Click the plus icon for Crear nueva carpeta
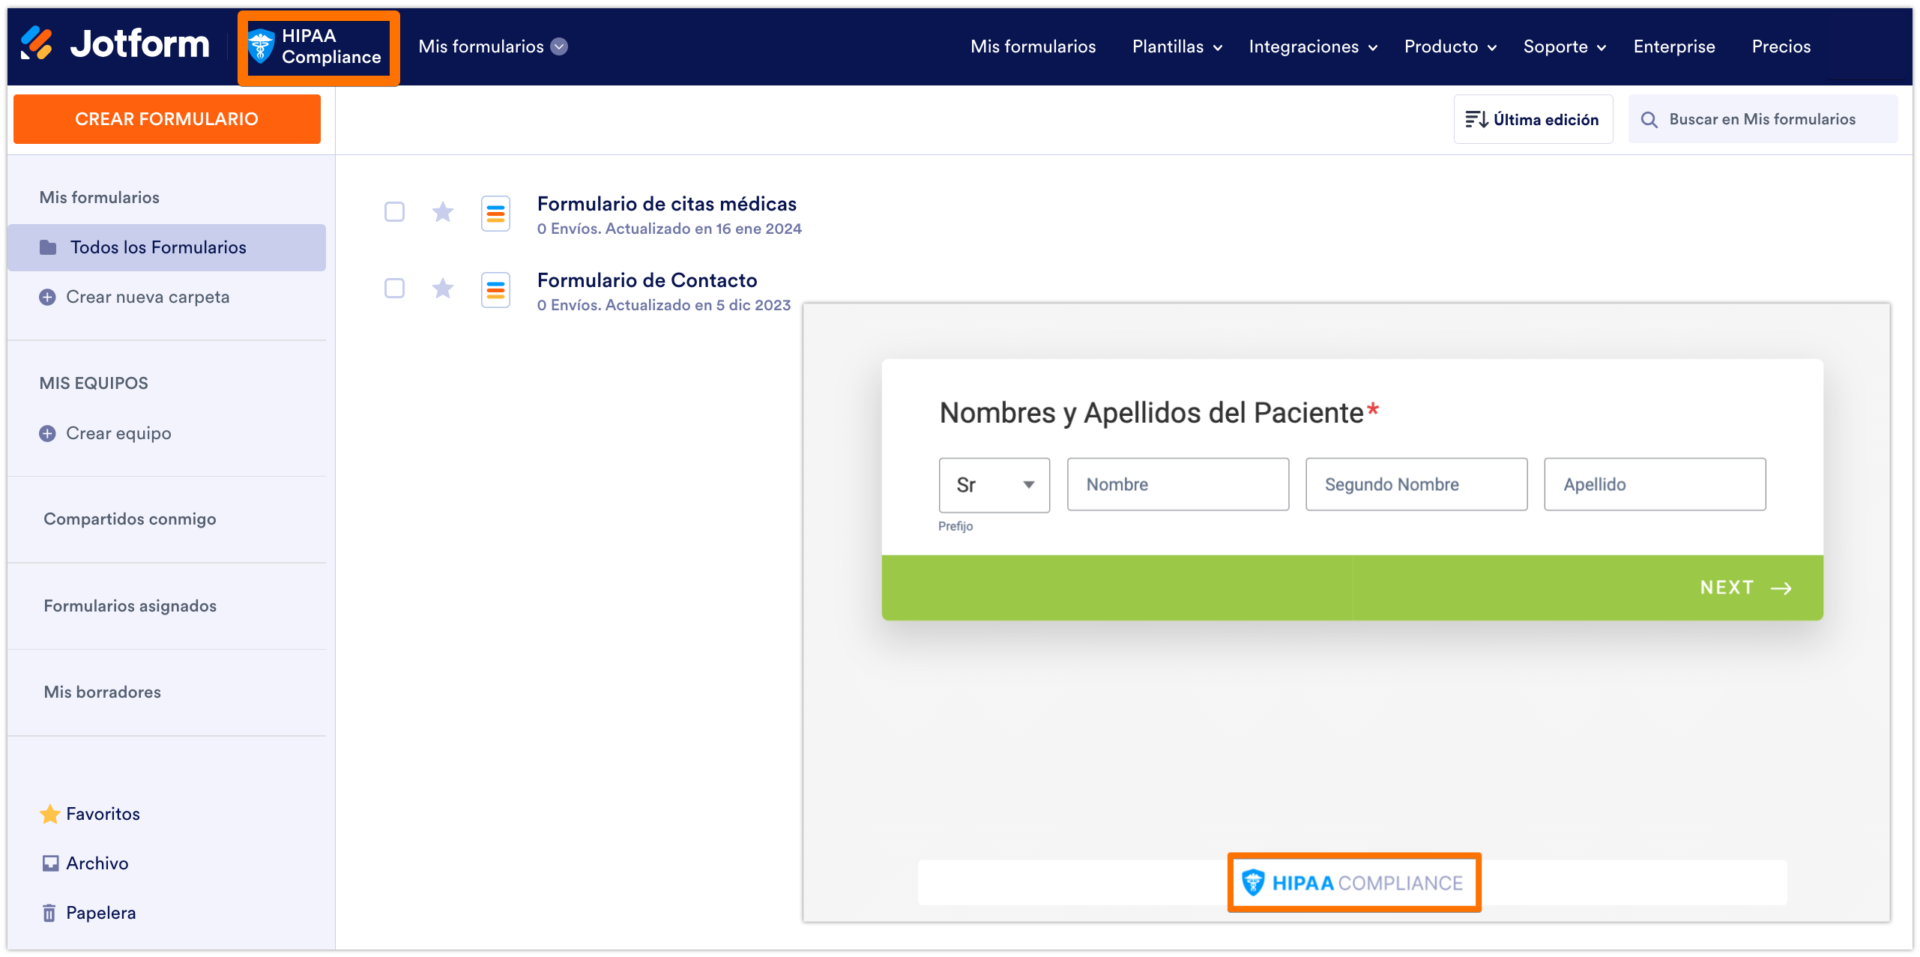1920x957 pixels. click(x=47, y=298)
